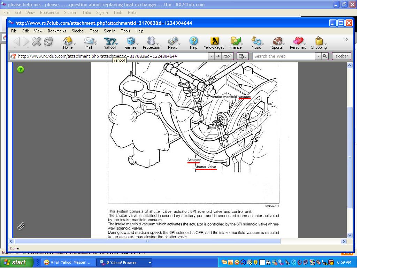Expand more toolbar items chevron
Viewport: 407px width, 271px height.
(x=346, y=40)
